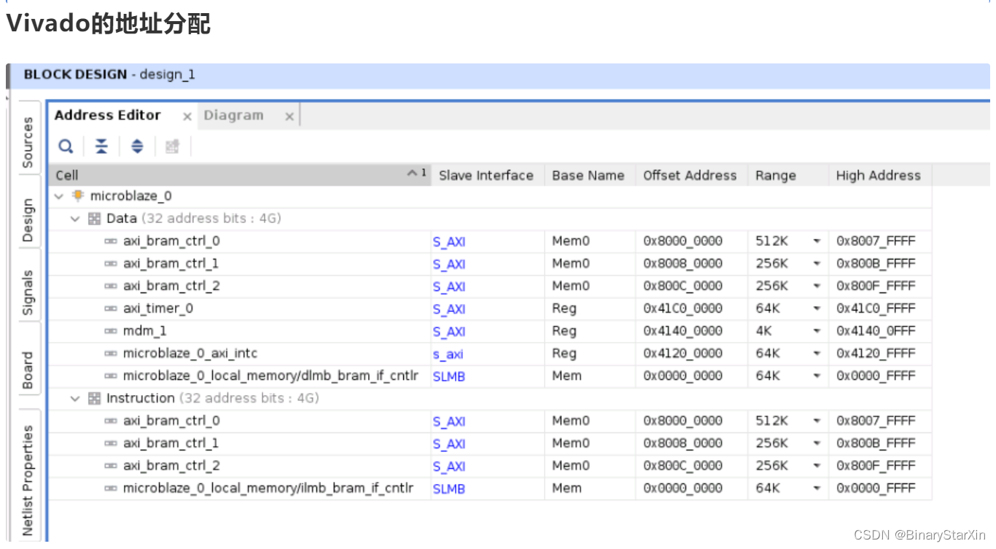This screenshot has height=549, width=996.
Task: Click the microblaze_0 processor icon
Action: (78, 195)
